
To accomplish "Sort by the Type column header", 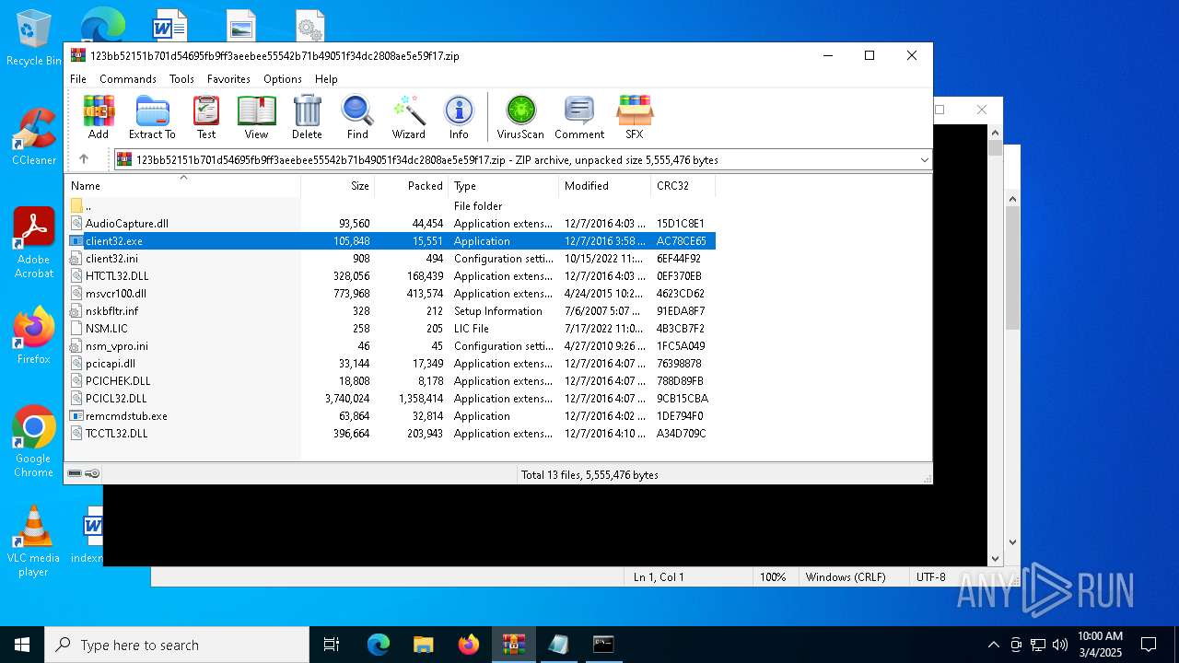I will tap(503, 186).
